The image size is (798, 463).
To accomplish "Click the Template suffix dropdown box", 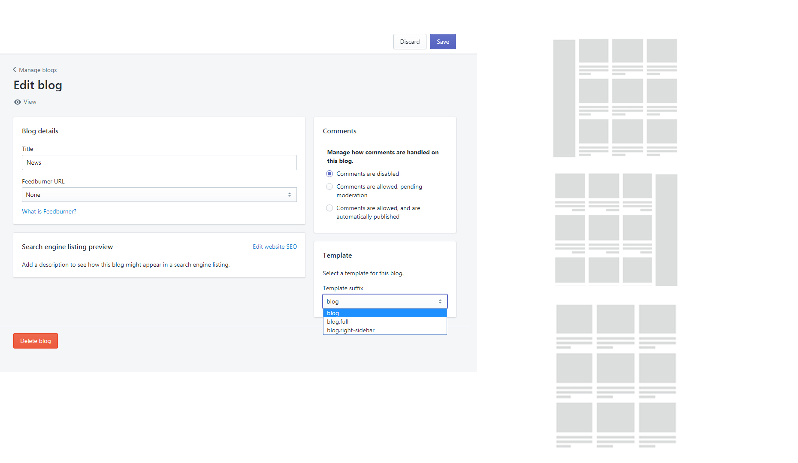I will click(x=384, y=301).
